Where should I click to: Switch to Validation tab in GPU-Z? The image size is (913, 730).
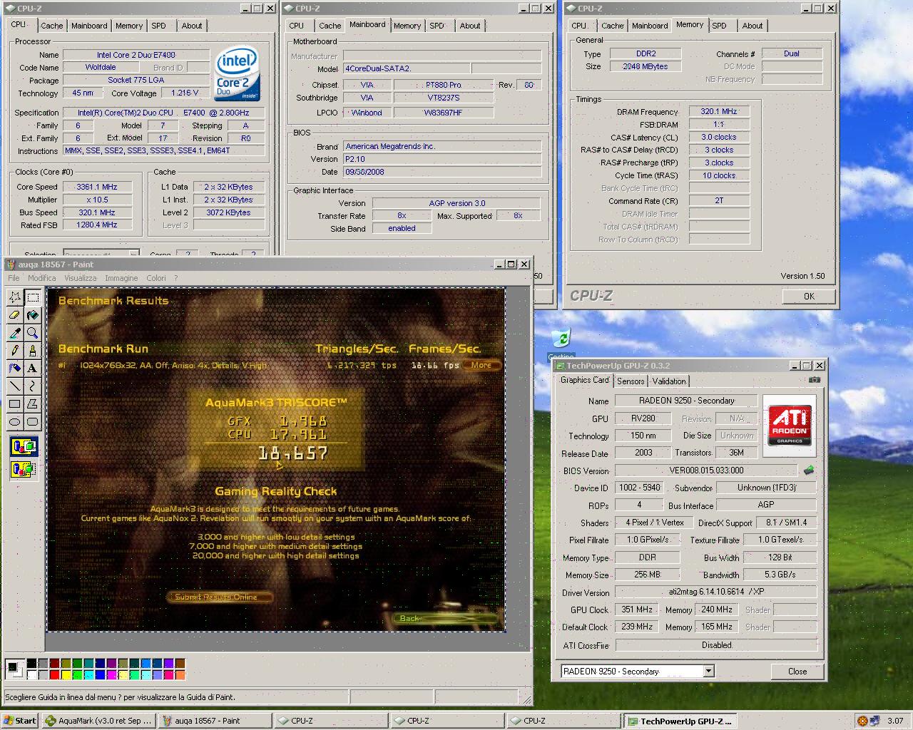(x=669, y=381)
